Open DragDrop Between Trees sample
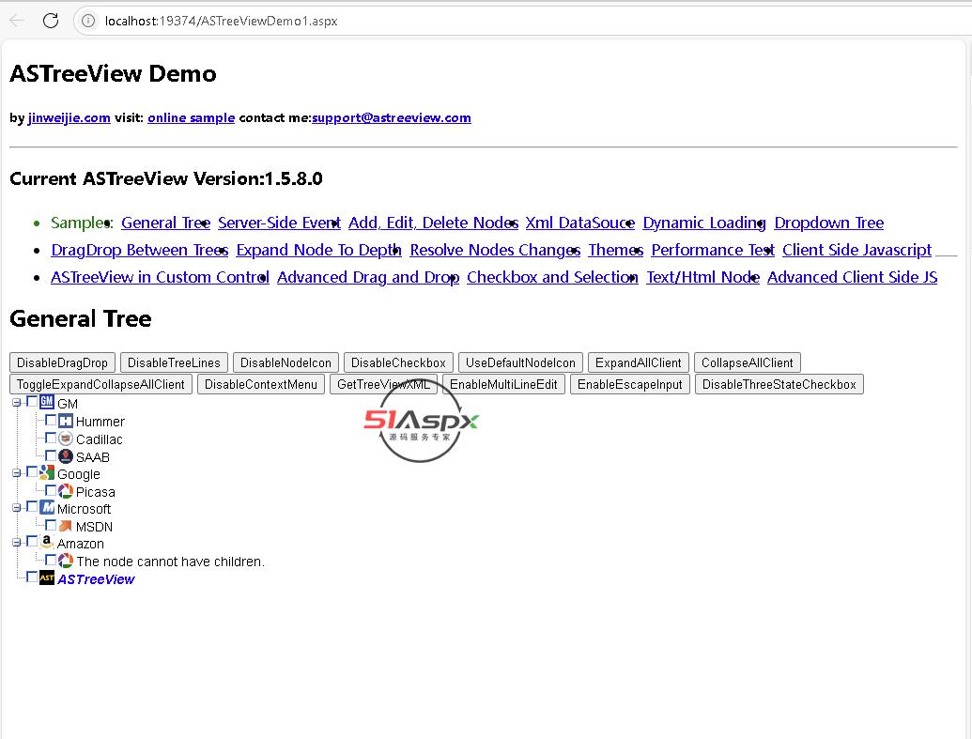972x739 pixels. coord(140,250)
